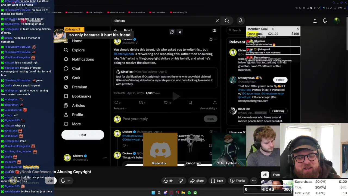This screenshot has height=196, width=348.
Task: Click the Grok icon on Dickers' main tweet
Action: pyautogui.click(x=211, y=39)
